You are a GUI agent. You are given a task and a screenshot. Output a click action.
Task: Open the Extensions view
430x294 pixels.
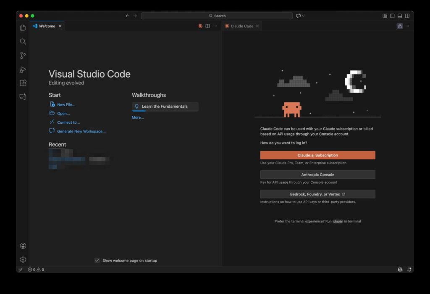point(23,83)
